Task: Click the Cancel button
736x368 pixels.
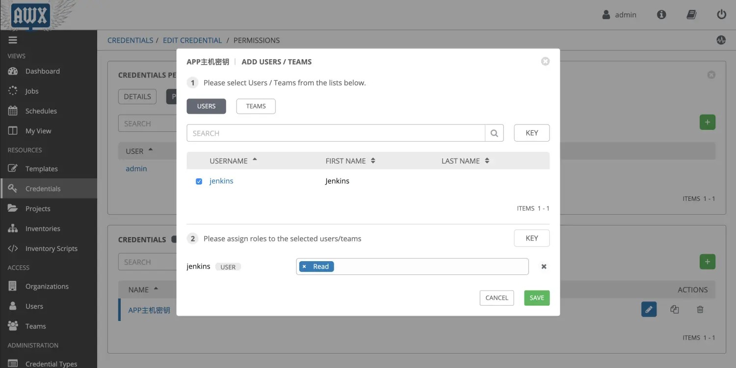Action: tap(497, 298)
